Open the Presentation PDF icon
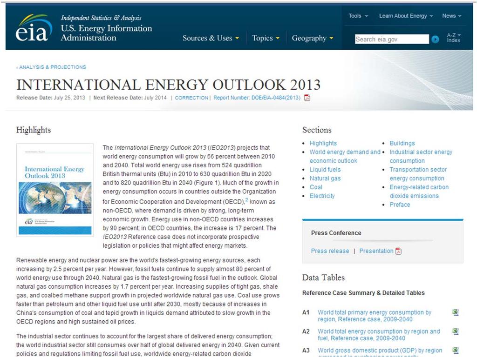Image resolution: width=477 pixels, height=357 pixels. 398,251
